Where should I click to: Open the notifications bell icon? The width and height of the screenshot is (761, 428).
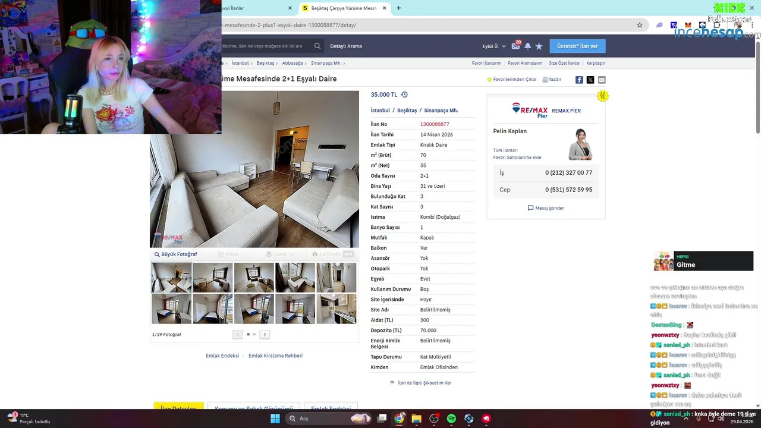point(527,46)
